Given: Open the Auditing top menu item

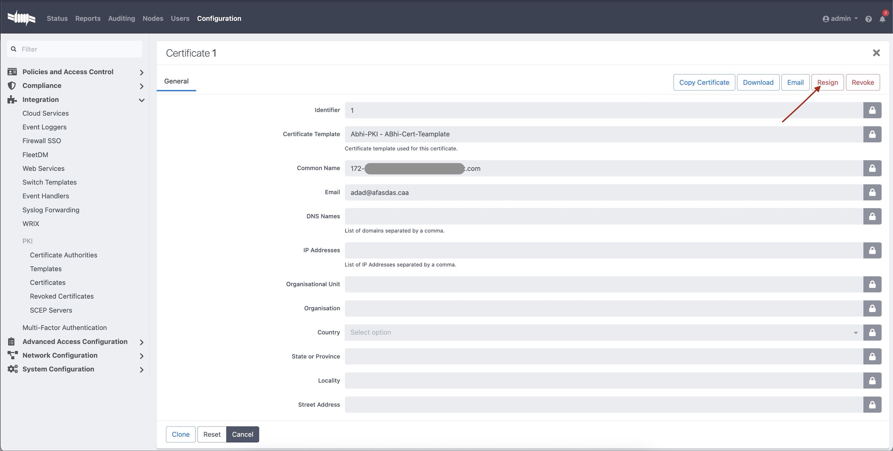Looking at the screenshot, I should point(121,19).
